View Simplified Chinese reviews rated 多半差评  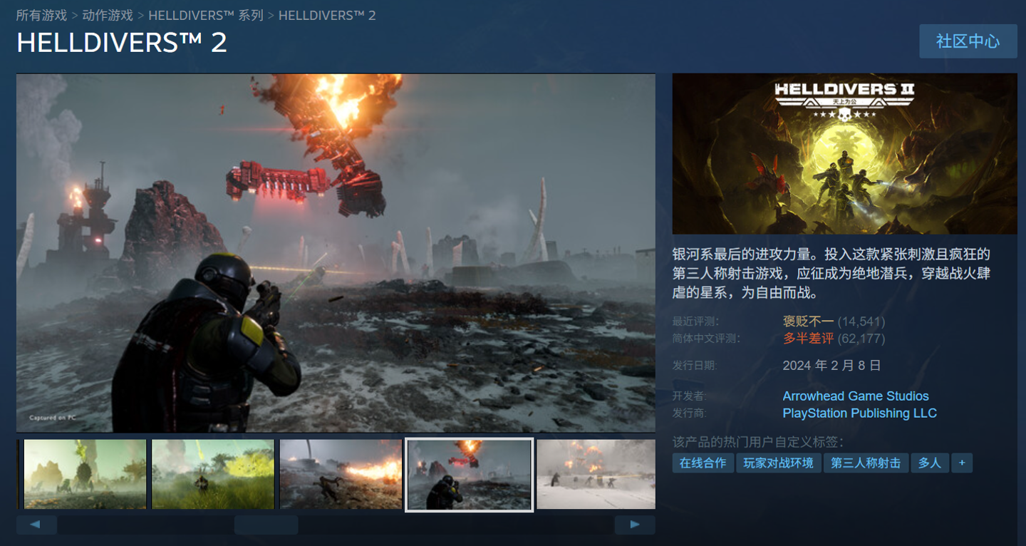pyautogui.click(x=809, y=339)
